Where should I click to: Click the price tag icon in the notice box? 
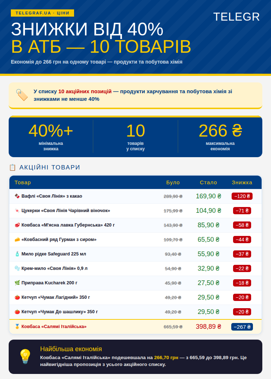[22, 95]
